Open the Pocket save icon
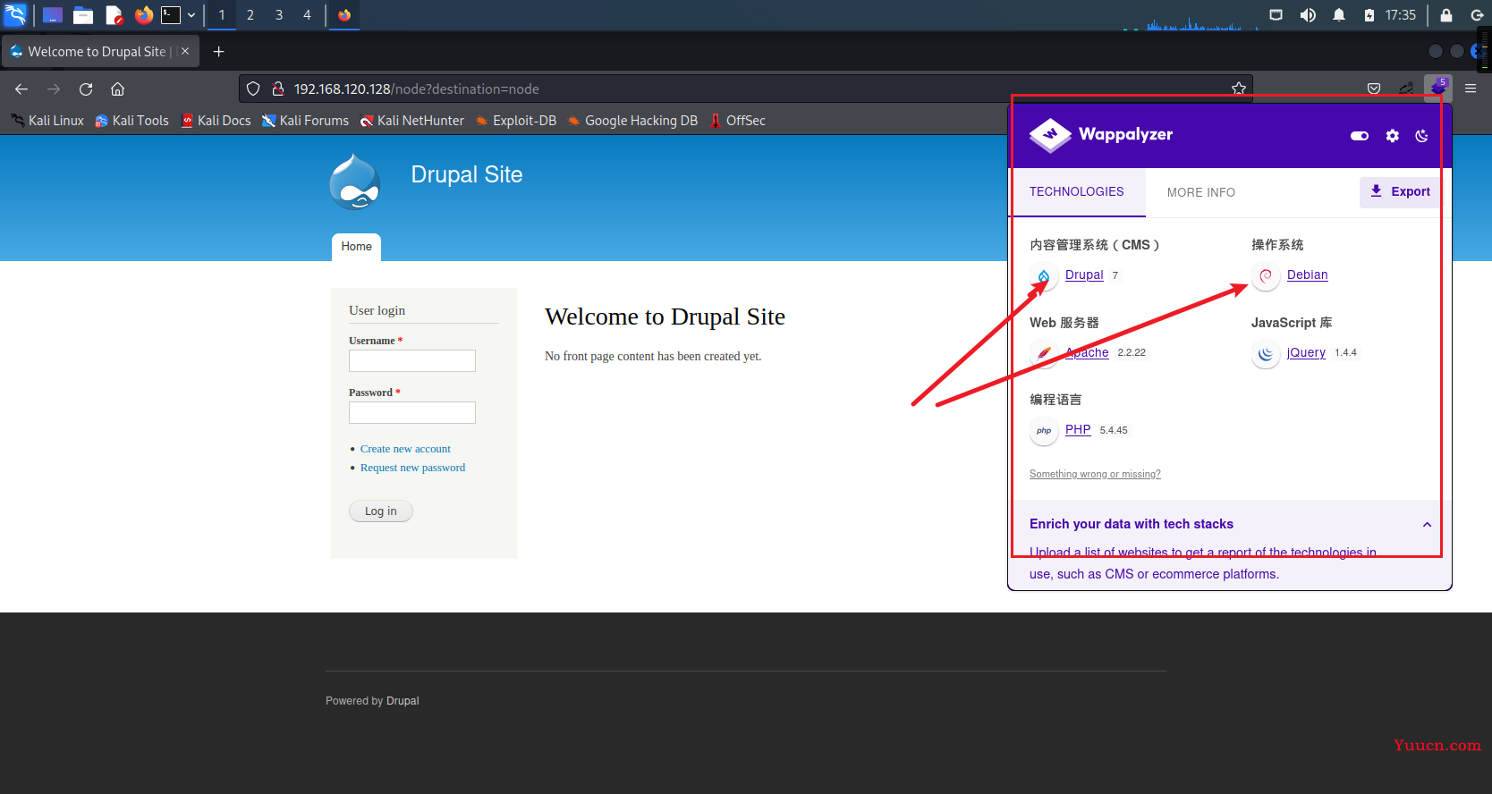Image resolution: width=1492 pixels, height=794 pixels. [1374, 89]
